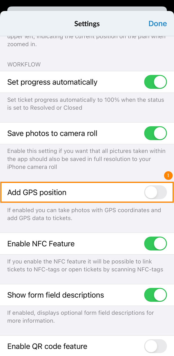The height and width of the screenshot is (356, 174).
Task: Select the Show form field descriptions label
Action: [x=55, y=295]
